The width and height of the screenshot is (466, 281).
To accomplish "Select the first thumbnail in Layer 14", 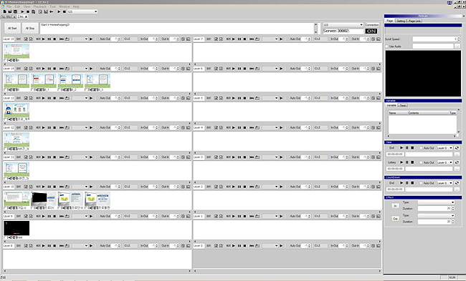I will tap(16, 81).
